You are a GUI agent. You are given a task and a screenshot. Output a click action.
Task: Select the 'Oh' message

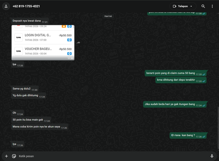pyautogui.click(x=18, y=113)
